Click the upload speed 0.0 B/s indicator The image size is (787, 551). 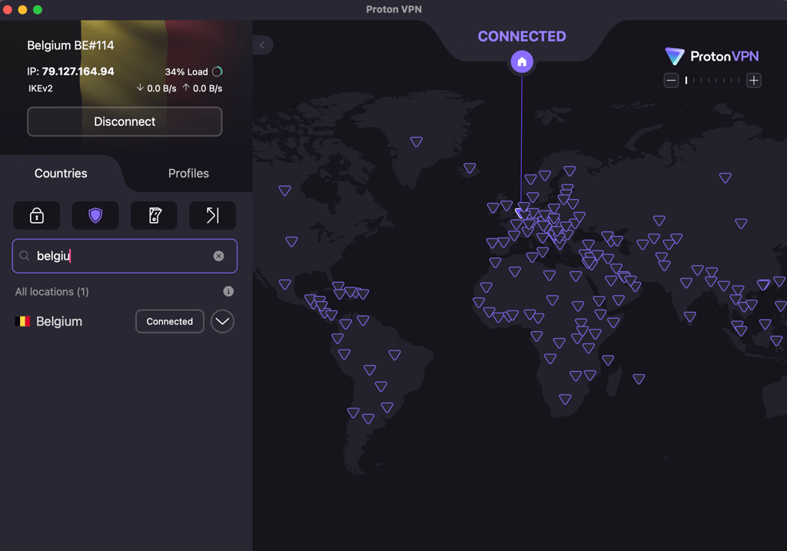click(x=202, y=88)
